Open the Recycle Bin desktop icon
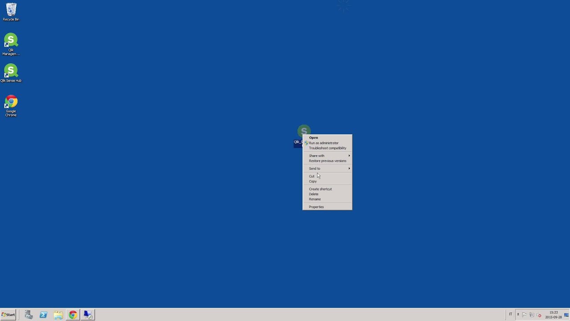The height and width of the screenshot is (321, 570). coord(11,12)
